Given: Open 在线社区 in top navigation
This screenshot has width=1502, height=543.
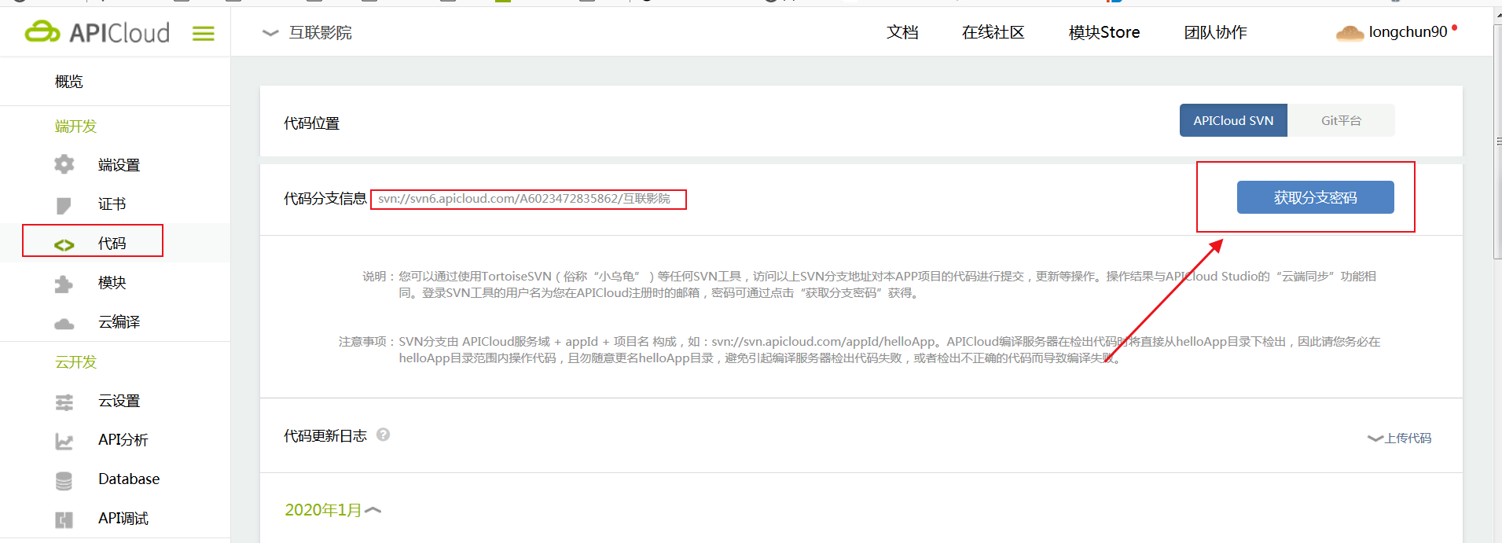Looking at the screenshot, I should 993,32.
